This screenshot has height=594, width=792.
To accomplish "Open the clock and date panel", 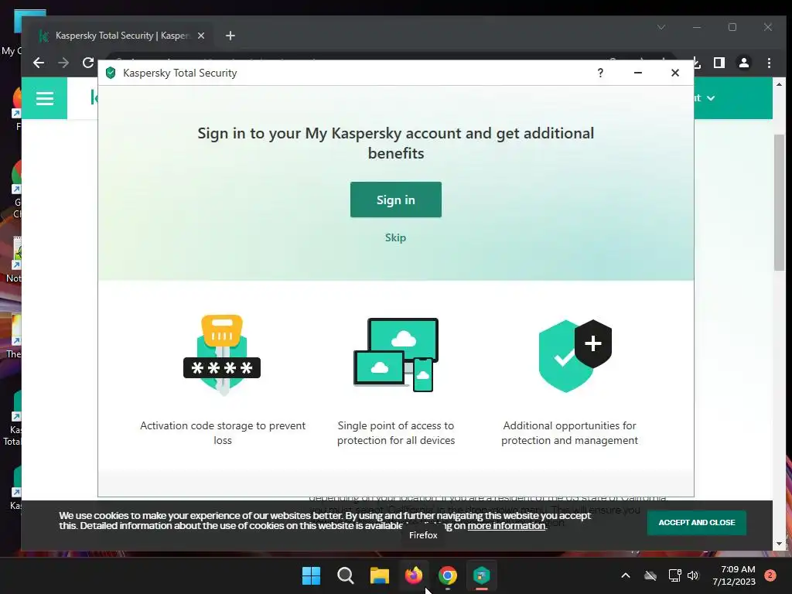I will 734,575.
